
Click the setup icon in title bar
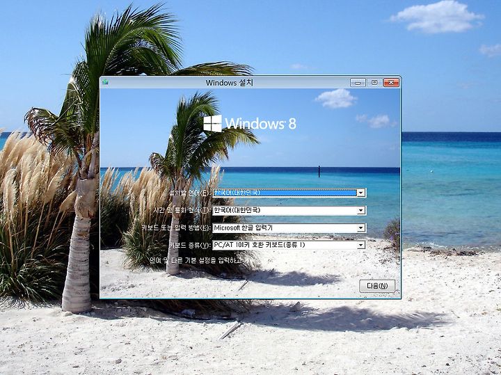106,82
